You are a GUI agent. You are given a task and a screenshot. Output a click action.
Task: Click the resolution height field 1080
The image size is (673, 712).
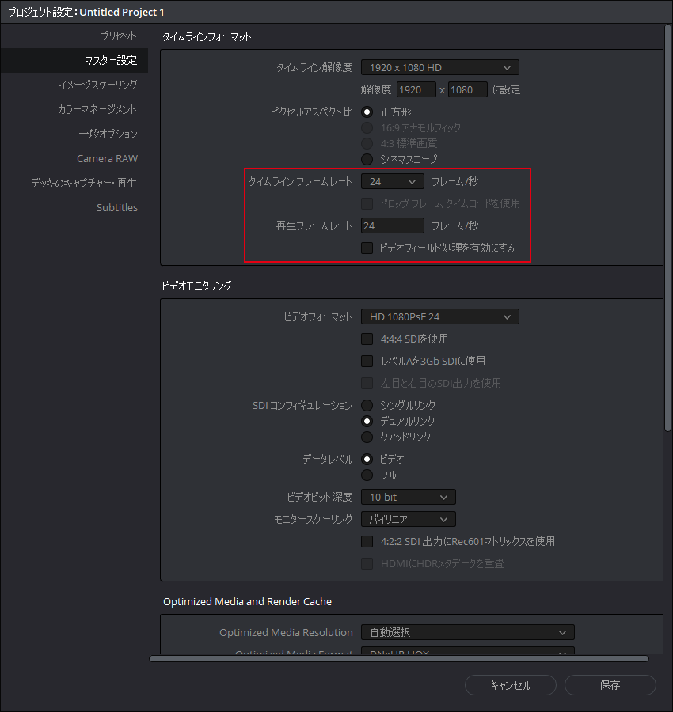[468, 90]
